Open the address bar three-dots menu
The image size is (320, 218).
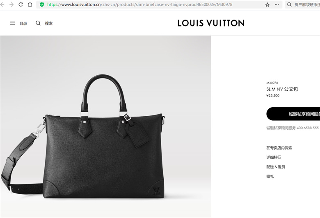click(x=277, y=4)
